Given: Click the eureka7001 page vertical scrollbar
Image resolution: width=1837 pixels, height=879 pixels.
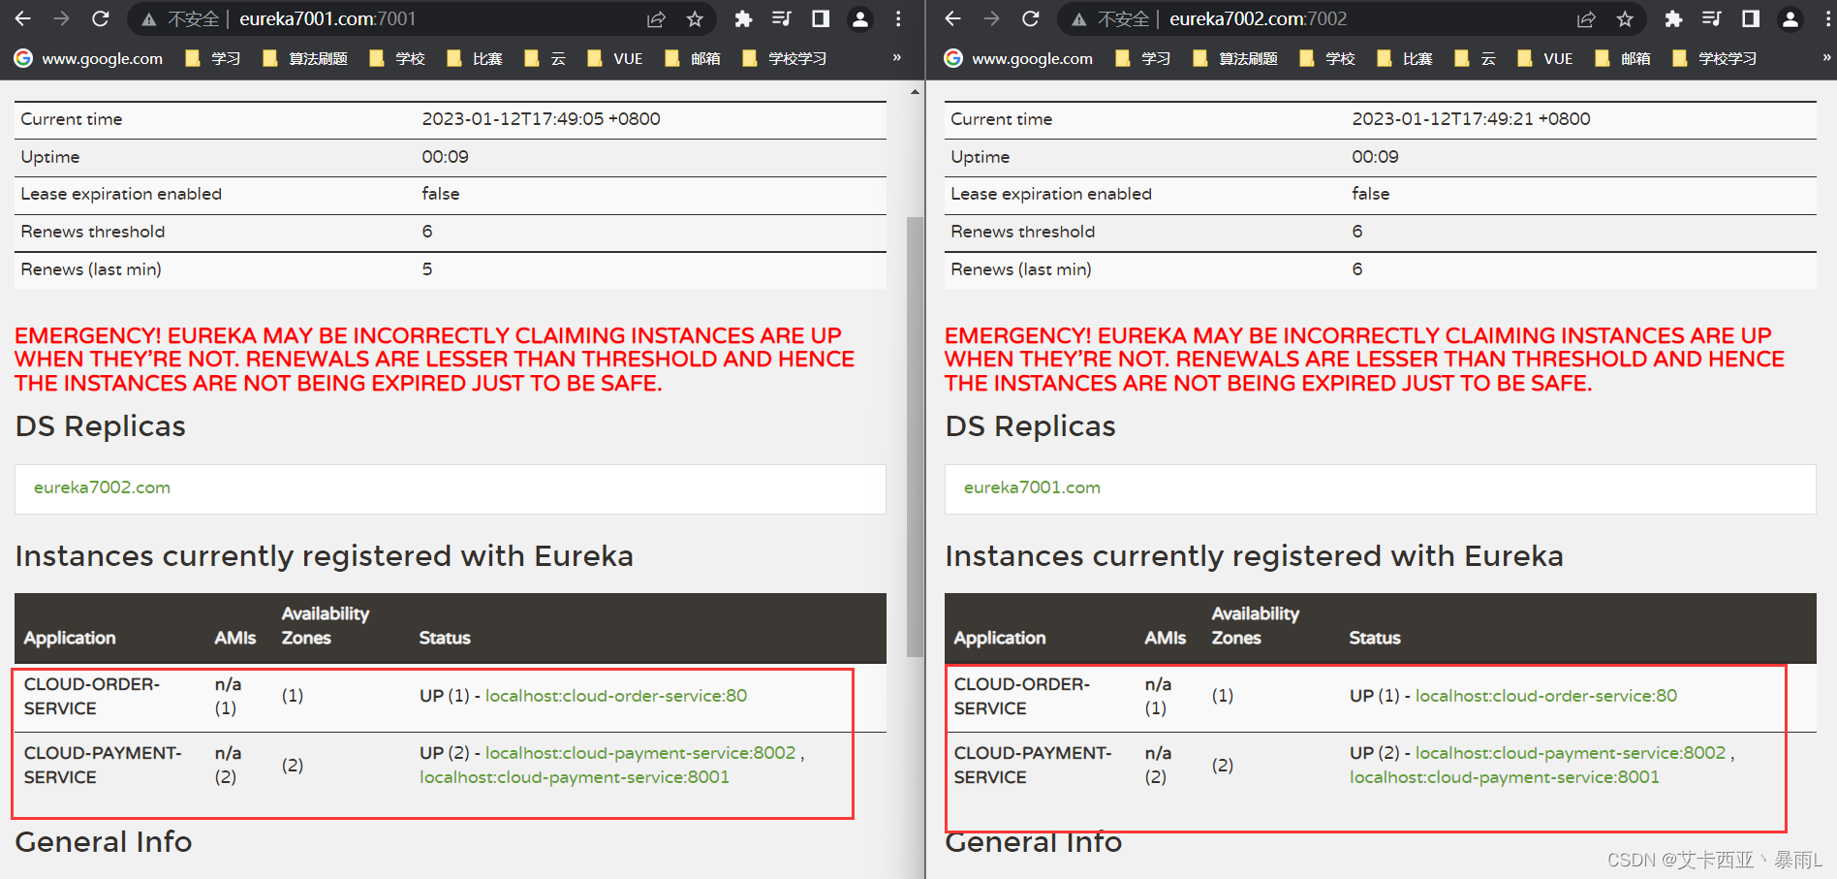Looking at the screenshot, I should coord(915,436).
